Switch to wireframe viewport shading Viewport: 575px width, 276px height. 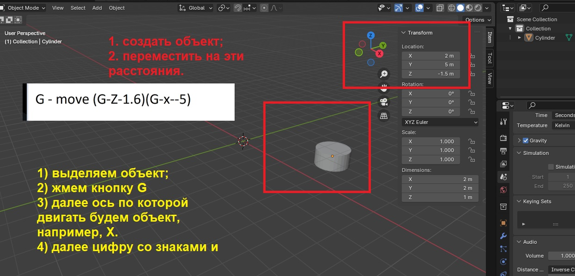coord(452,8)
